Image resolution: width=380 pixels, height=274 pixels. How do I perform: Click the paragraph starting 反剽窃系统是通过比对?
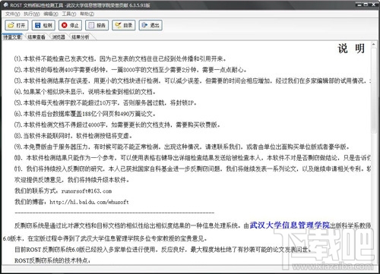(x=192, y=225)
